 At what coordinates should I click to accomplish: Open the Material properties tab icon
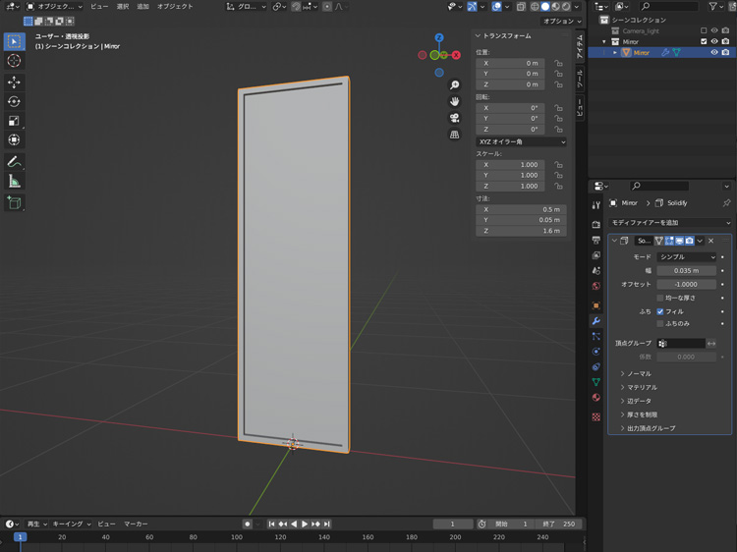coord(595,398)
